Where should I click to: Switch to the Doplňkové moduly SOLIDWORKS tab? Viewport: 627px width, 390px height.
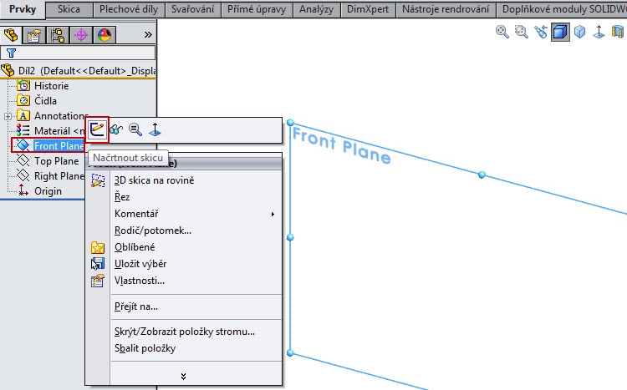click(x=562, y=9)
